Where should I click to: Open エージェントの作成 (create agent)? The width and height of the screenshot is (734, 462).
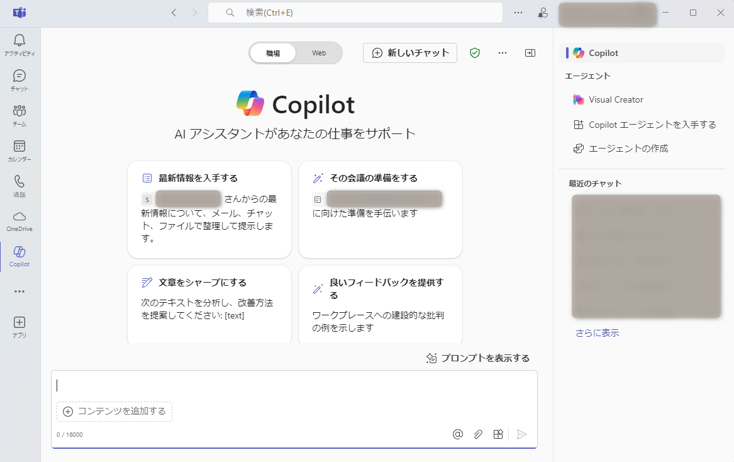click(x=621, y=149)
